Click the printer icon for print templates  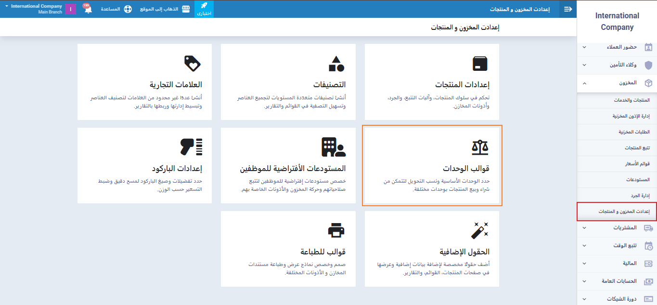coord(336,230)
